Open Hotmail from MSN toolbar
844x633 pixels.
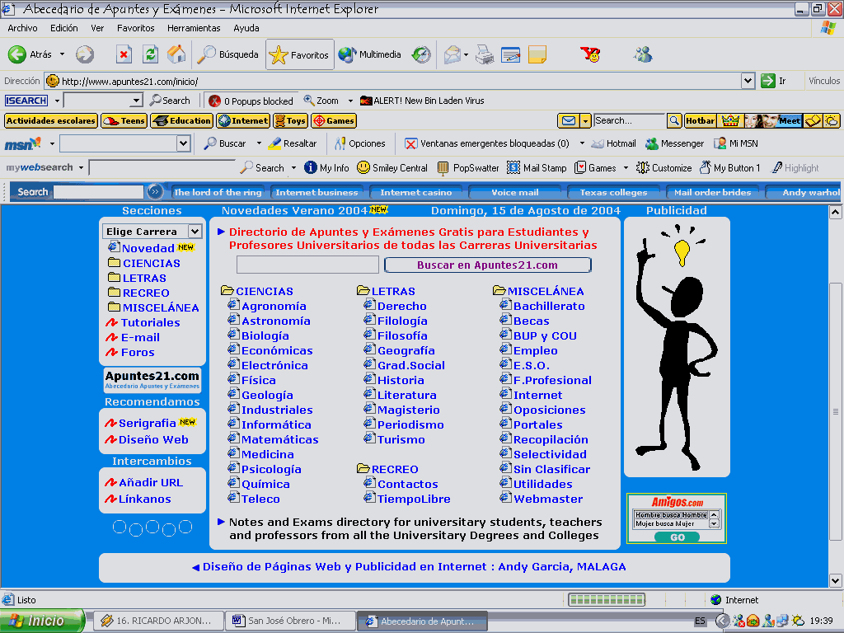click(x=613, y=143)
